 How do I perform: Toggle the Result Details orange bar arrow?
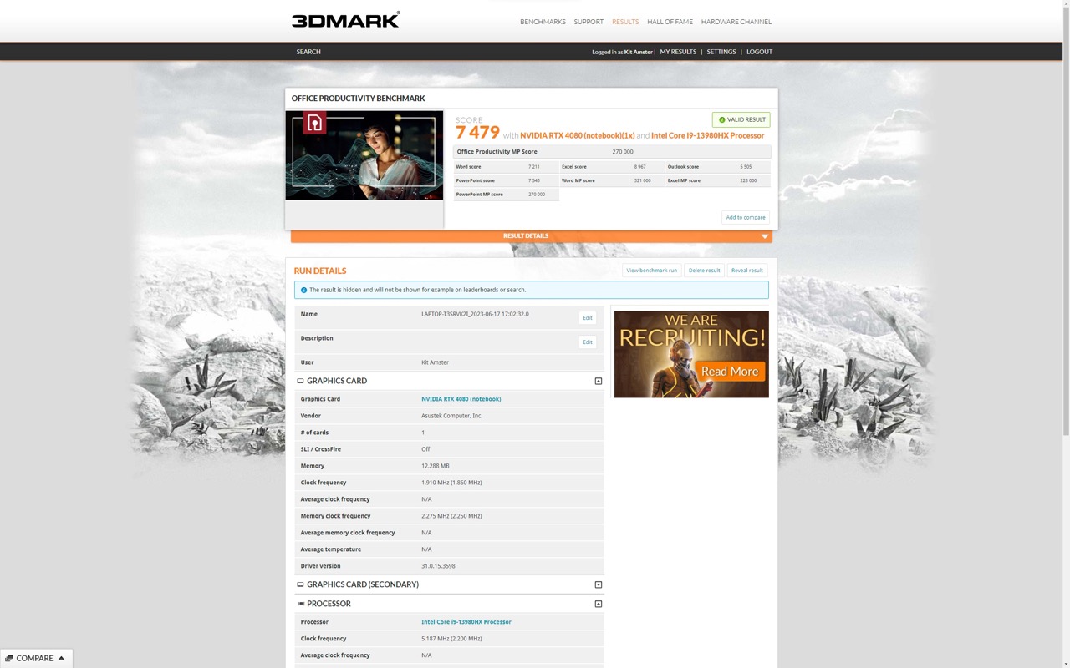764,236
